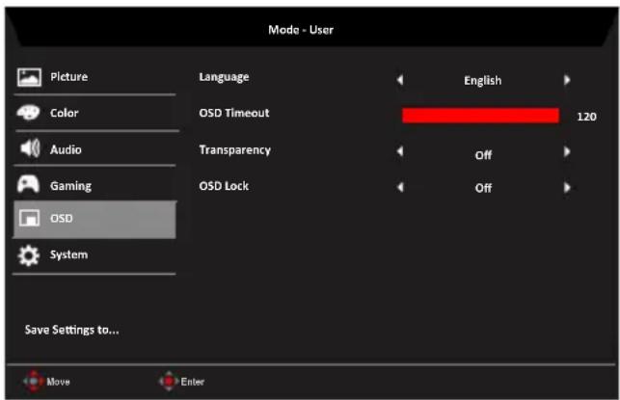Click the System gear icon
The height and width of the screenshot is (400, 620).
[29, 255]
